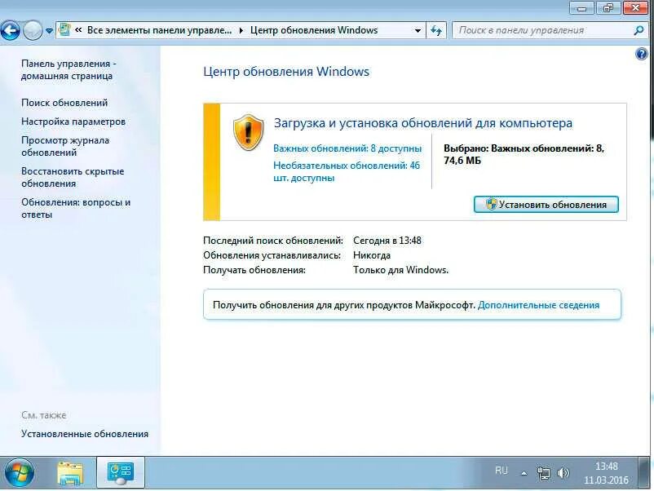Close the Windows Update window
The width and height of the screenshot is (654, 491).
pyautogui.click(x=635, y=8)
